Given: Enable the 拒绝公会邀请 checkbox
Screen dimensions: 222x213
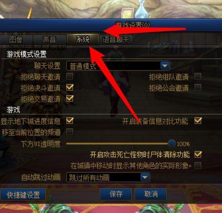Looking at the screenshot, I should coord(198,87).
